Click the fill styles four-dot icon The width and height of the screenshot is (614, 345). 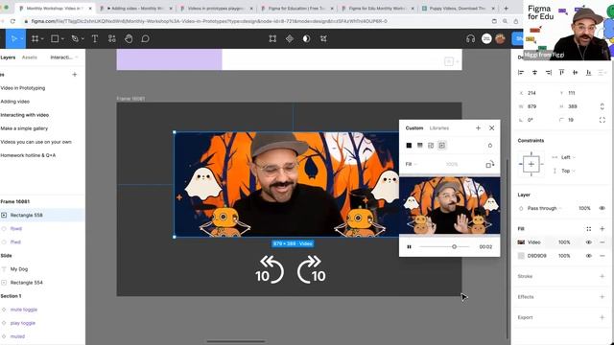[x=588, y=229]
